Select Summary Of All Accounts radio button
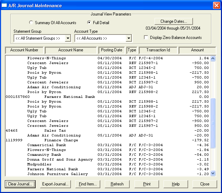 [x=31, y=22]
